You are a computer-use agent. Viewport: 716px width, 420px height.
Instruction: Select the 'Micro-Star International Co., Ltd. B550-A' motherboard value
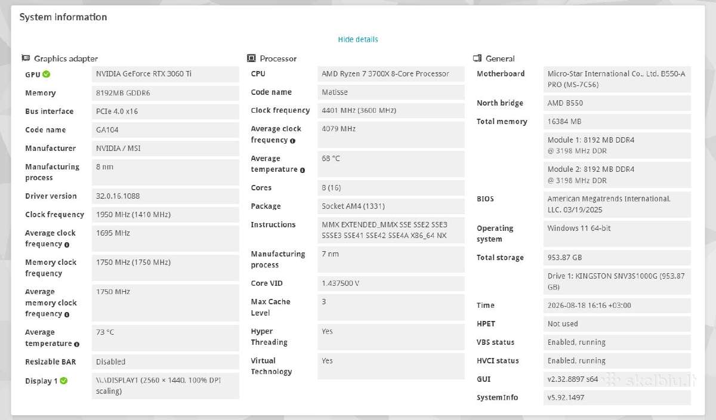point(617,79)
